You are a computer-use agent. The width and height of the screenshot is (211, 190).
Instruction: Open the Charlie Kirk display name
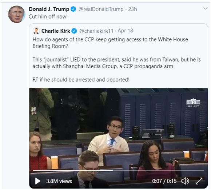click(x=56, y=31)
